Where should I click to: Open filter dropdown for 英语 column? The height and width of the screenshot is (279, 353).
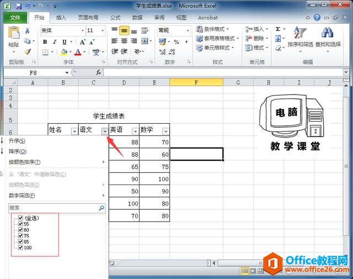tap(135, 131)
